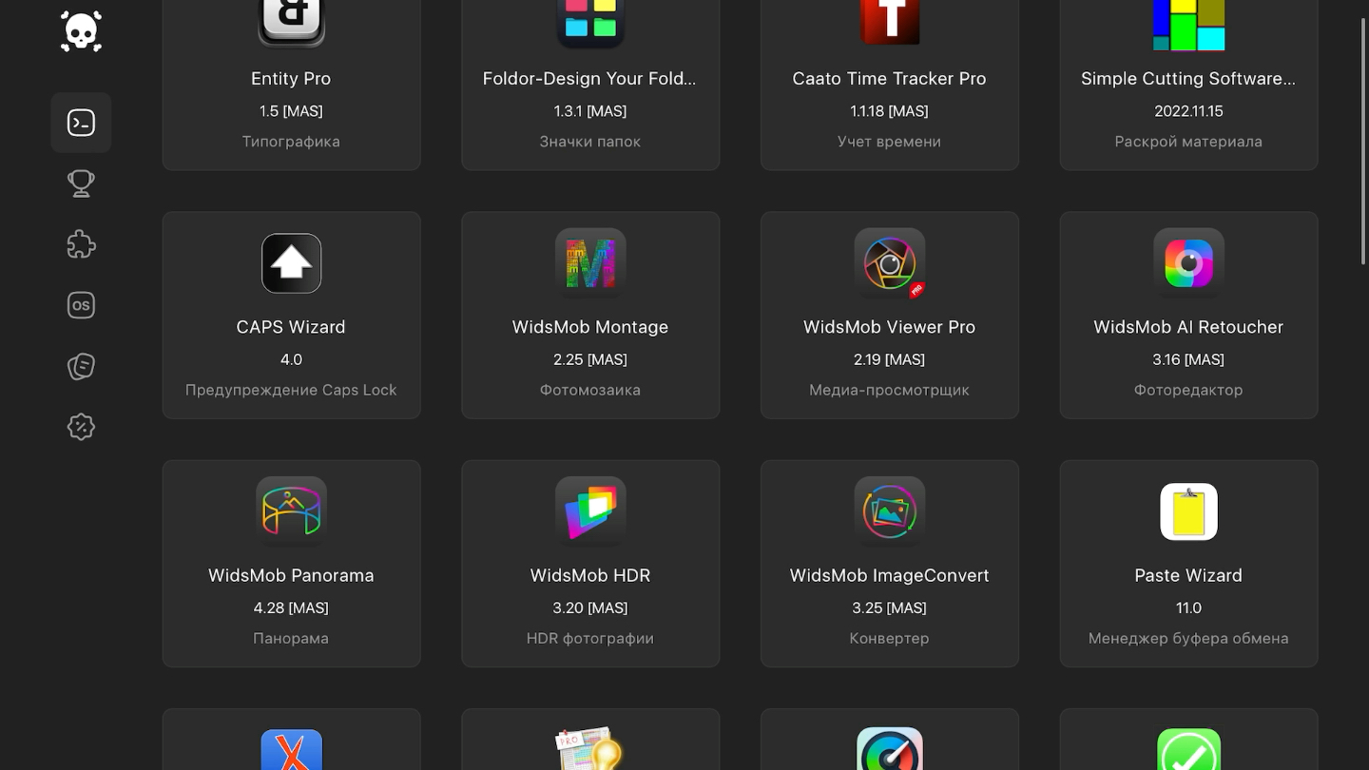Click version text 1.3.1 [MAS]
The width and height of the screenshot is (1369, 770).
click(590, 111)
